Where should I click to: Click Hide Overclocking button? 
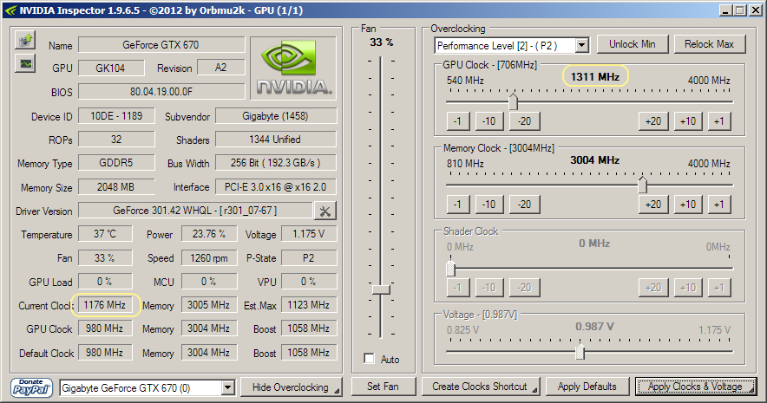click(292, 387)
